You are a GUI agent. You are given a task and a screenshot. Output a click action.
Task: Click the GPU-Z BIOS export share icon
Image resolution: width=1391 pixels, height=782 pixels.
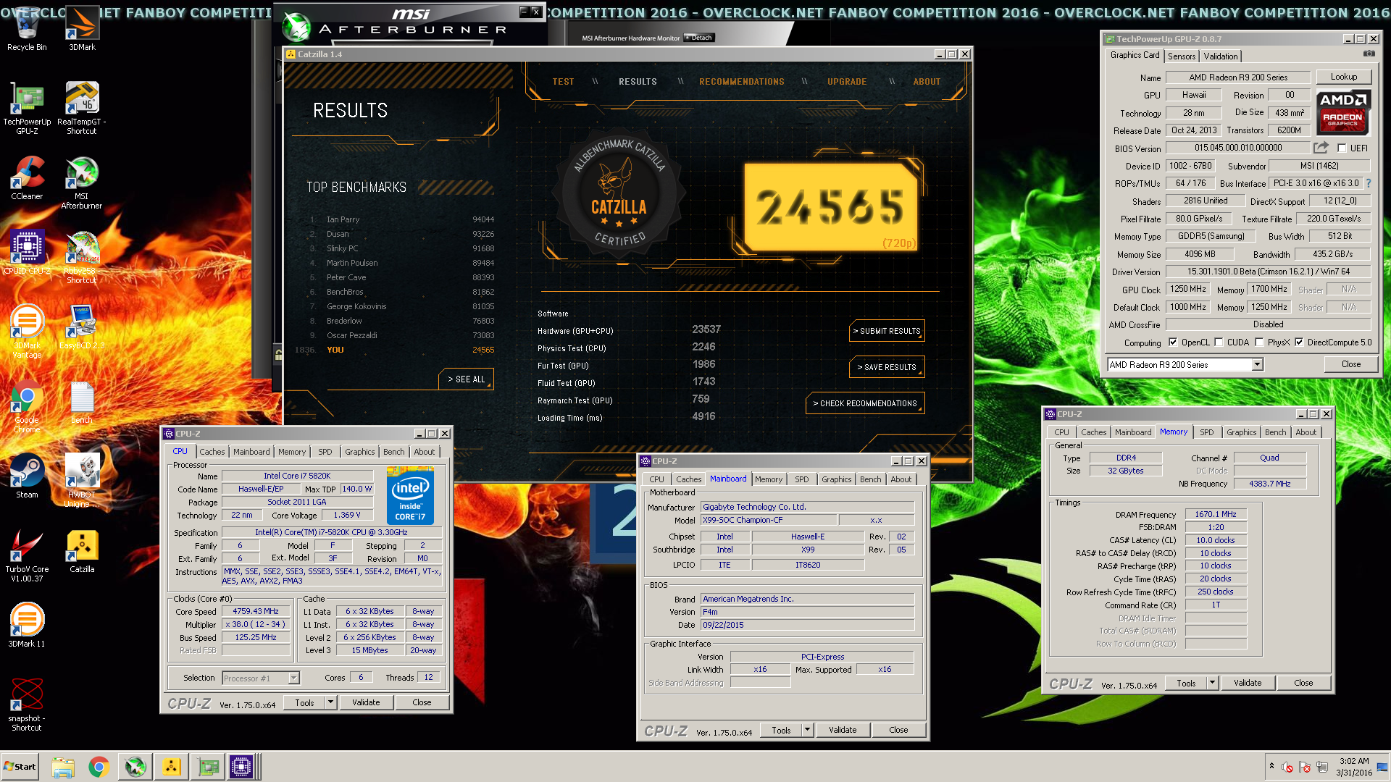point(1321,148)
